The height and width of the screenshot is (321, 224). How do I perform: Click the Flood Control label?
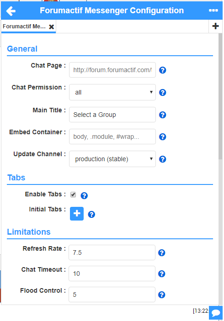point(43,290)
